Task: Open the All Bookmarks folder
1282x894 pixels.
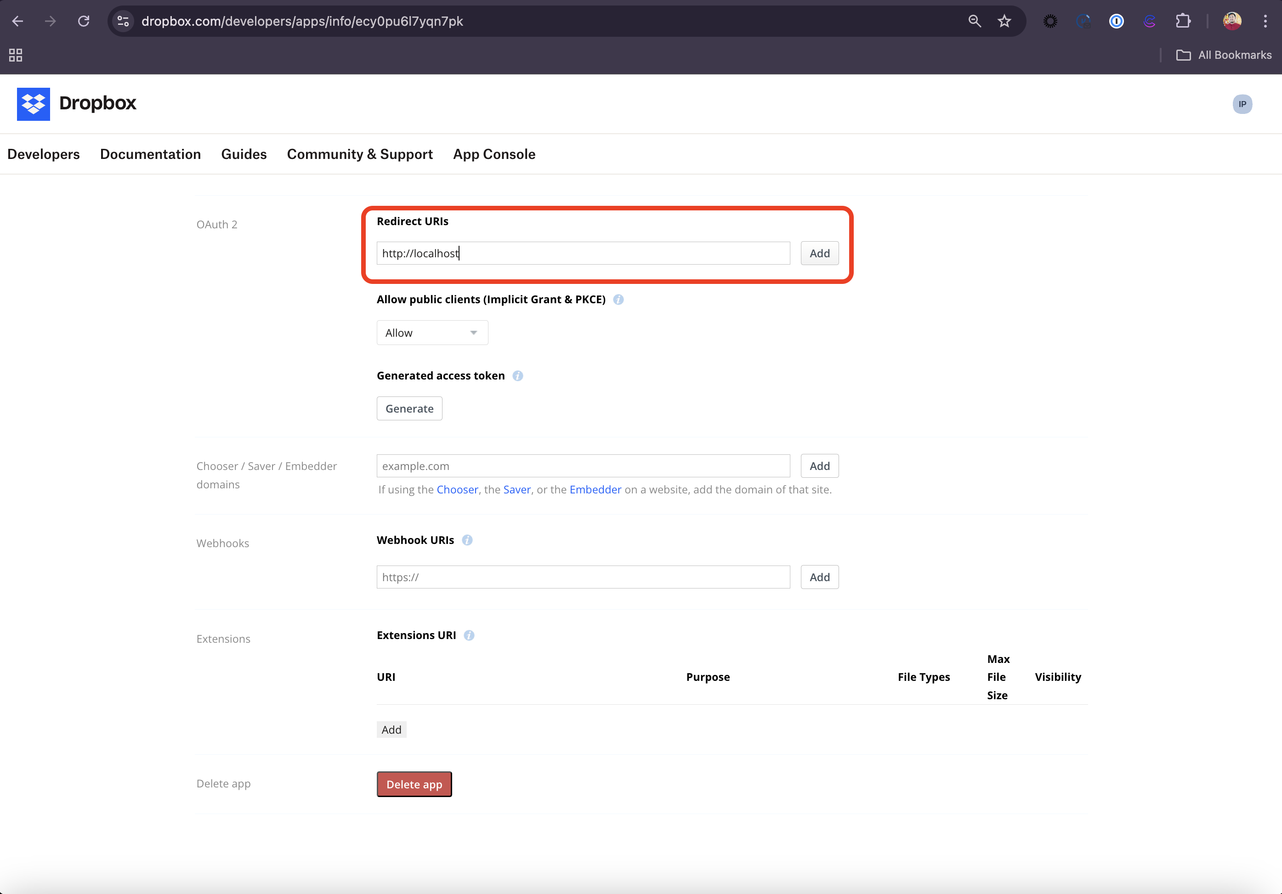Action: click(1223, 55)
